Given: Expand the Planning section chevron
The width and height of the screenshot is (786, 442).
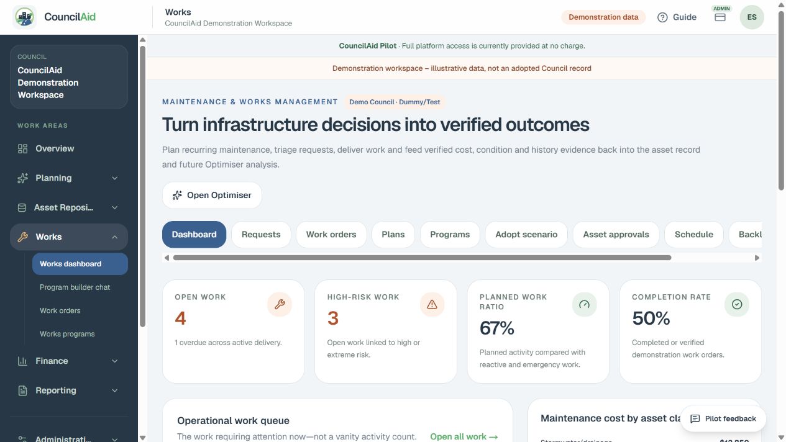Looking at the screenshot, I should tap(114, 178).
